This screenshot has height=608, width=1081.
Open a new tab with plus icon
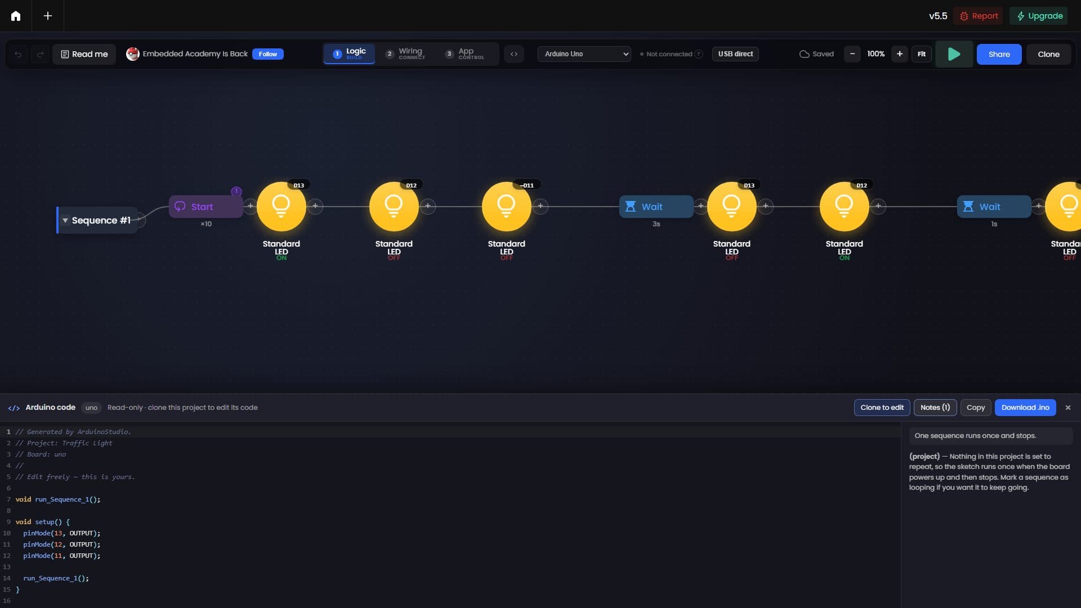click(48, 16)
